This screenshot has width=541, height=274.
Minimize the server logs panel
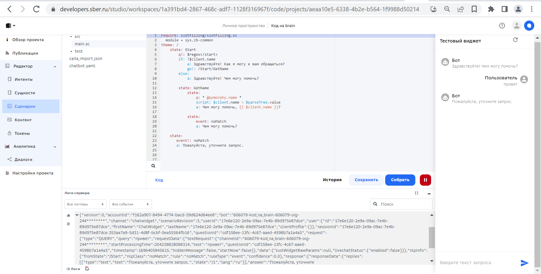pos(429,194)
